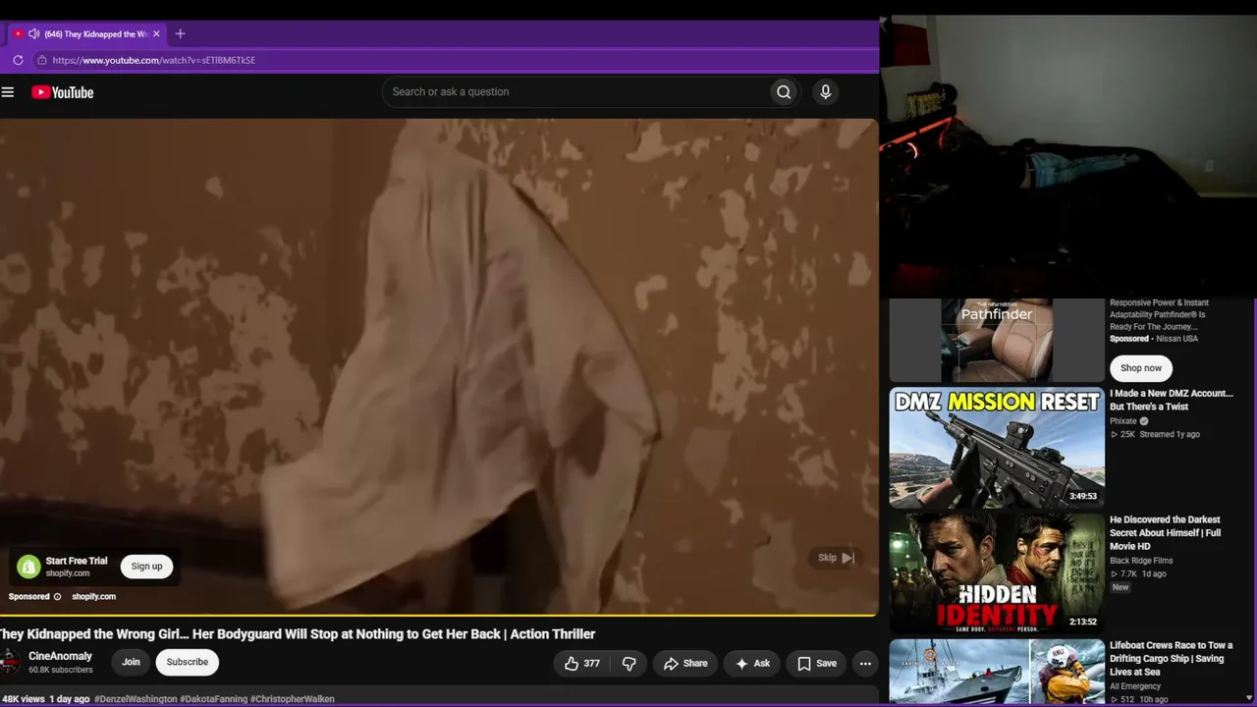The image size is (1257, 707).
Task: Open the #ChristopherWalken hashtag
Action: pyautogui.click(x=293, y=699)
